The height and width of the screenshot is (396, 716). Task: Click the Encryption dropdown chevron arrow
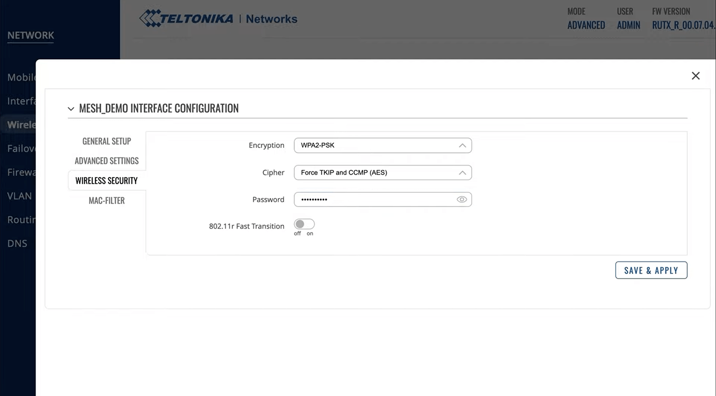point(462,146)
